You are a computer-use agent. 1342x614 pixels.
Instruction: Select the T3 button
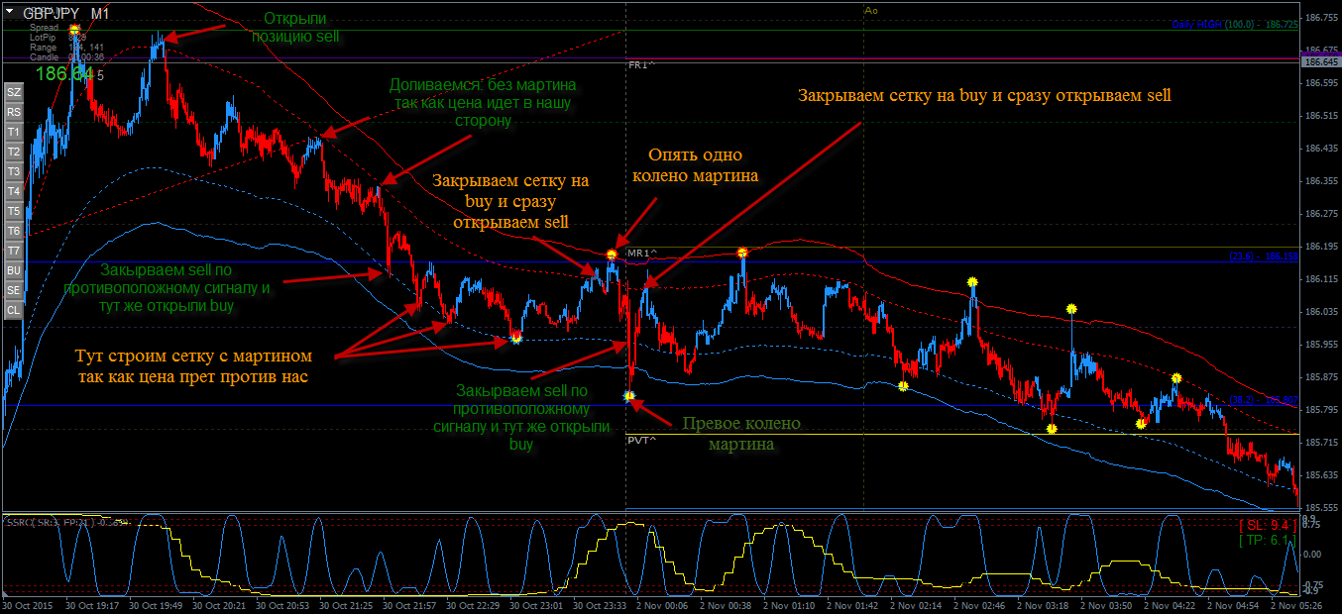click(x=14, y=171)
